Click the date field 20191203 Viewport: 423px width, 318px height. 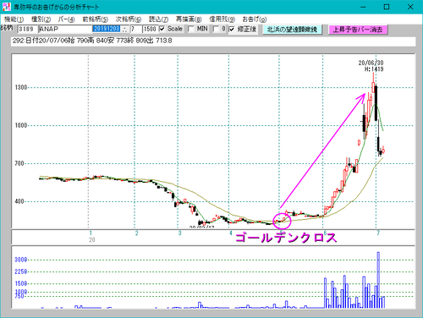tap(107, 29)
